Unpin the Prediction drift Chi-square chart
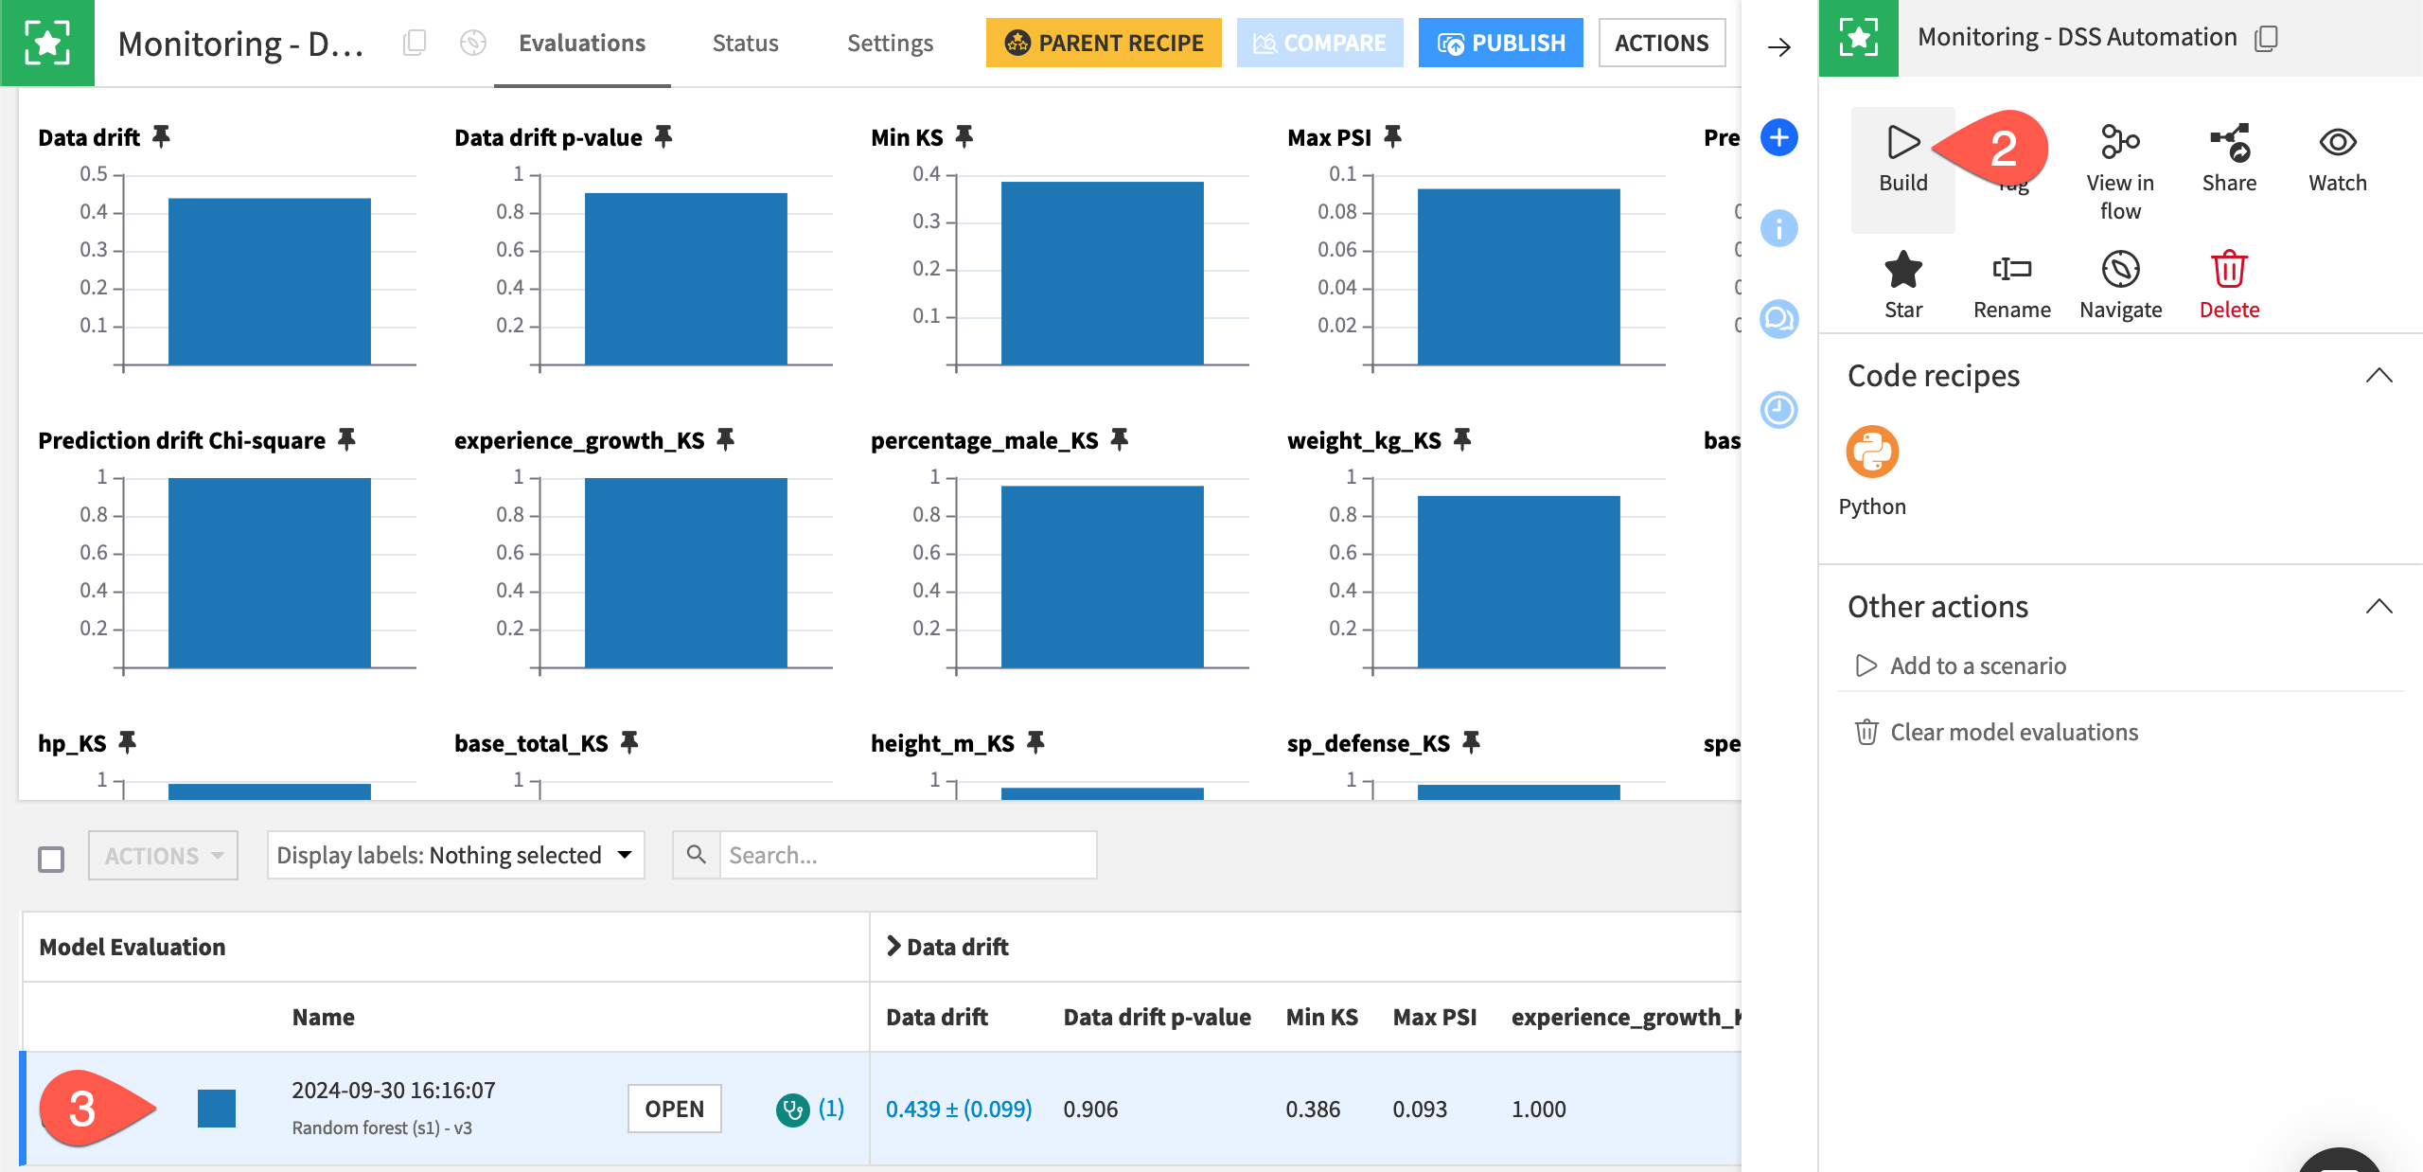Viewport: 2423px width, 1172px height. tap(347, 440)
